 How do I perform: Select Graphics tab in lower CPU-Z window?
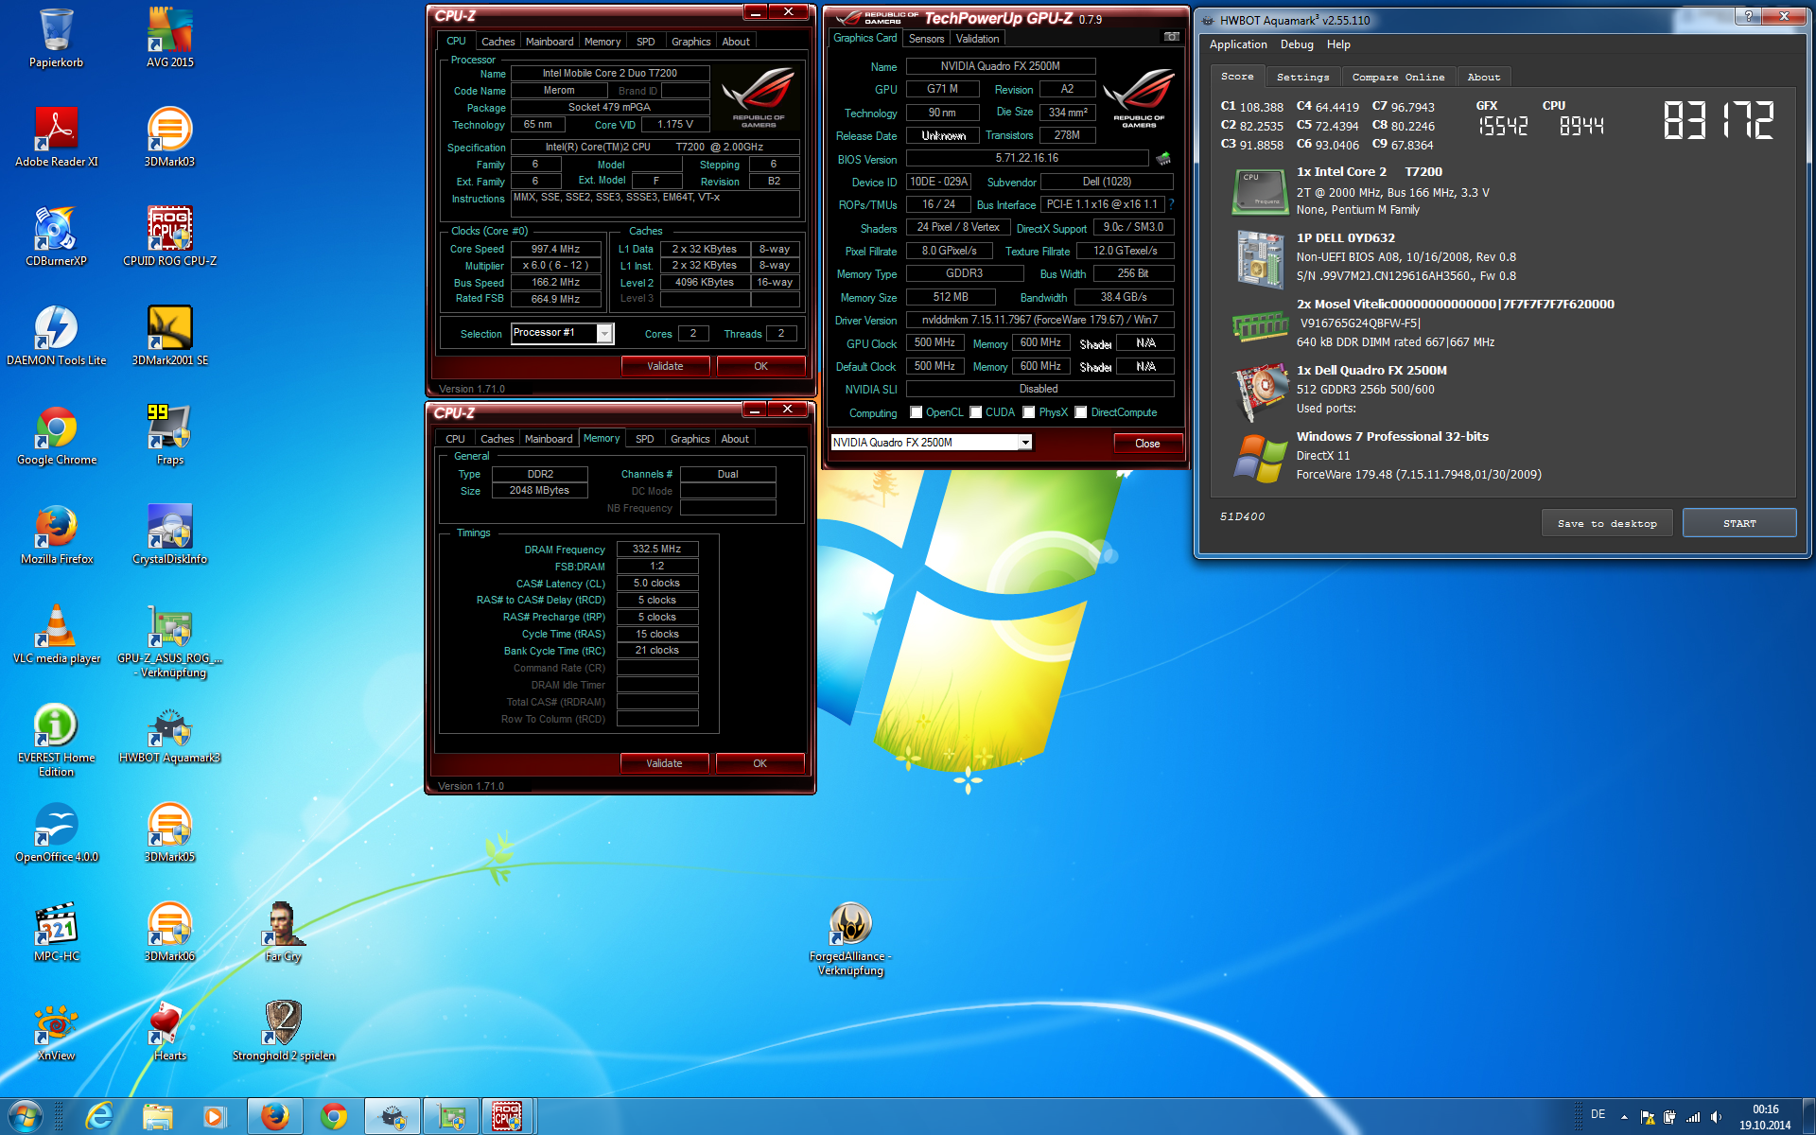tap(690, 439)
